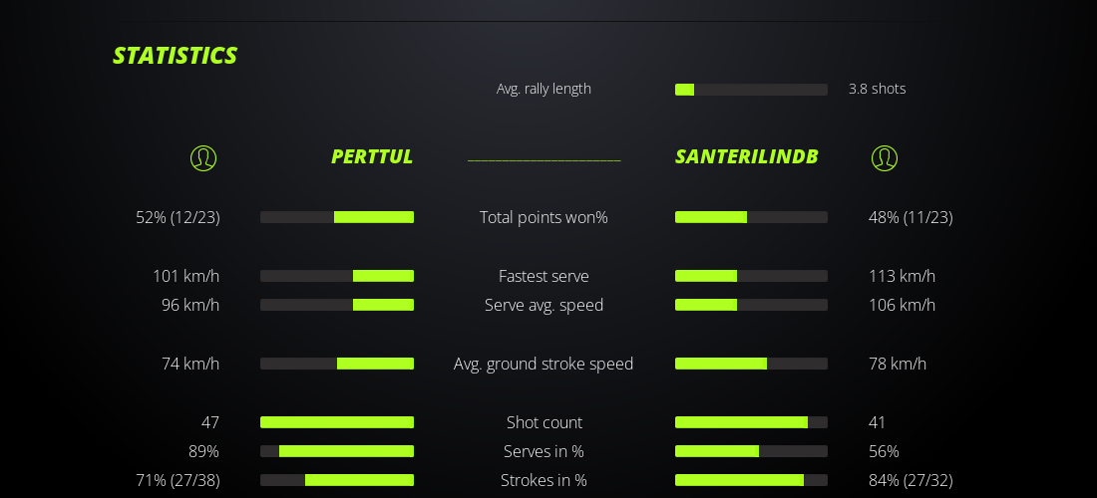The height and width of the screenshot is (498, 1097).
Task: Open the PERTTUL player name
Action: point(372,157)
